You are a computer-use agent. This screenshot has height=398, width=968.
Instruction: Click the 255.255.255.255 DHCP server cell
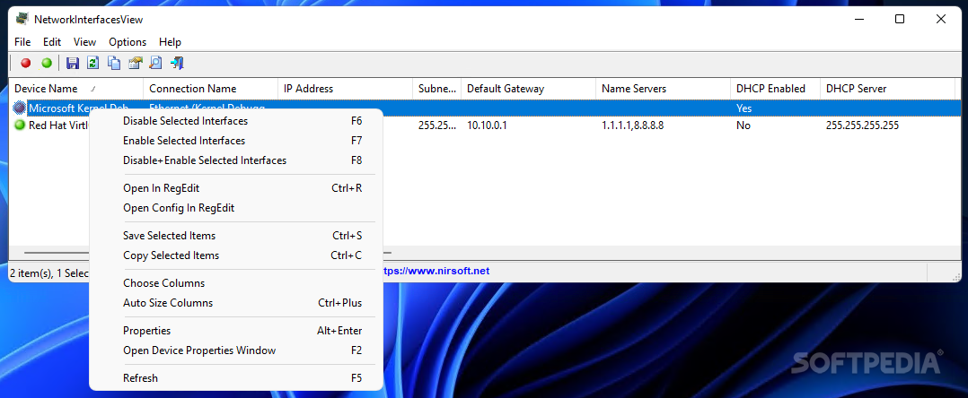click(x=862, y=125)
